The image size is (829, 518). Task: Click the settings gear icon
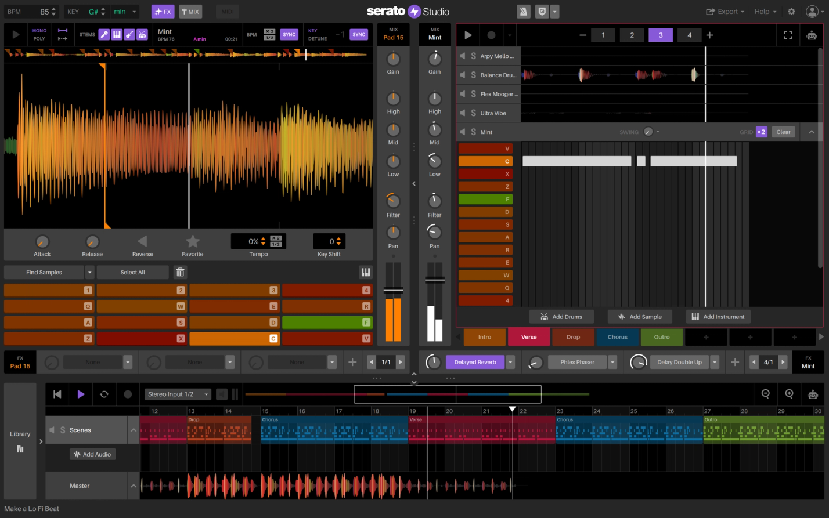(x=791, y=11)
